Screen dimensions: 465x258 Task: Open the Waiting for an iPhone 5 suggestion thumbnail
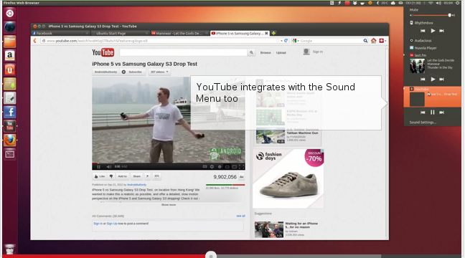point(269,229)
